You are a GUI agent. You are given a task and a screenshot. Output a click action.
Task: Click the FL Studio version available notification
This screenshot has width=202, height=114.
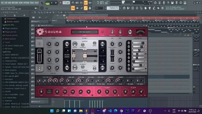176,8
